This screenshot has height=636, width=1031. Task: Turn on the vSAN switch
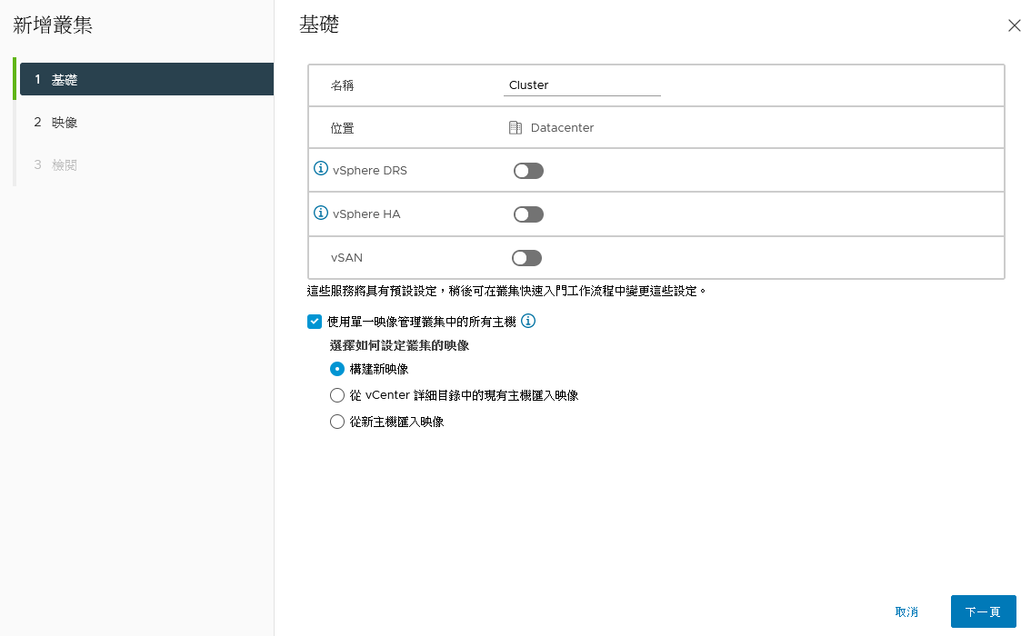(x=526, y=258)
